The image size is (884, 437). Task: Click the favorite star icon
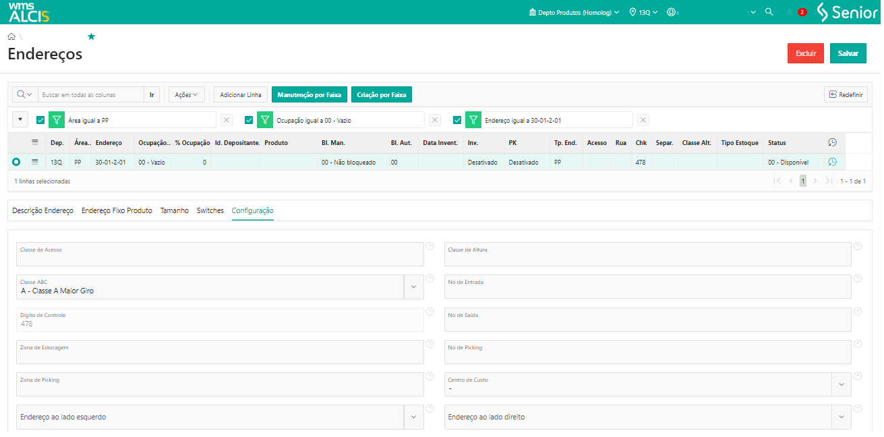(x=91, y=36)
